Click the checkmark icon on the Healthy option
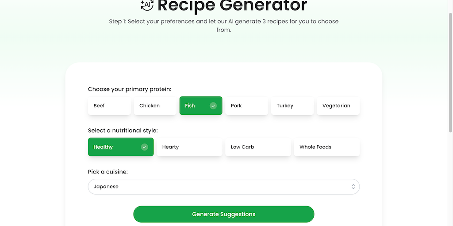Viewport: 453px width, 226px height. (144, 147)
